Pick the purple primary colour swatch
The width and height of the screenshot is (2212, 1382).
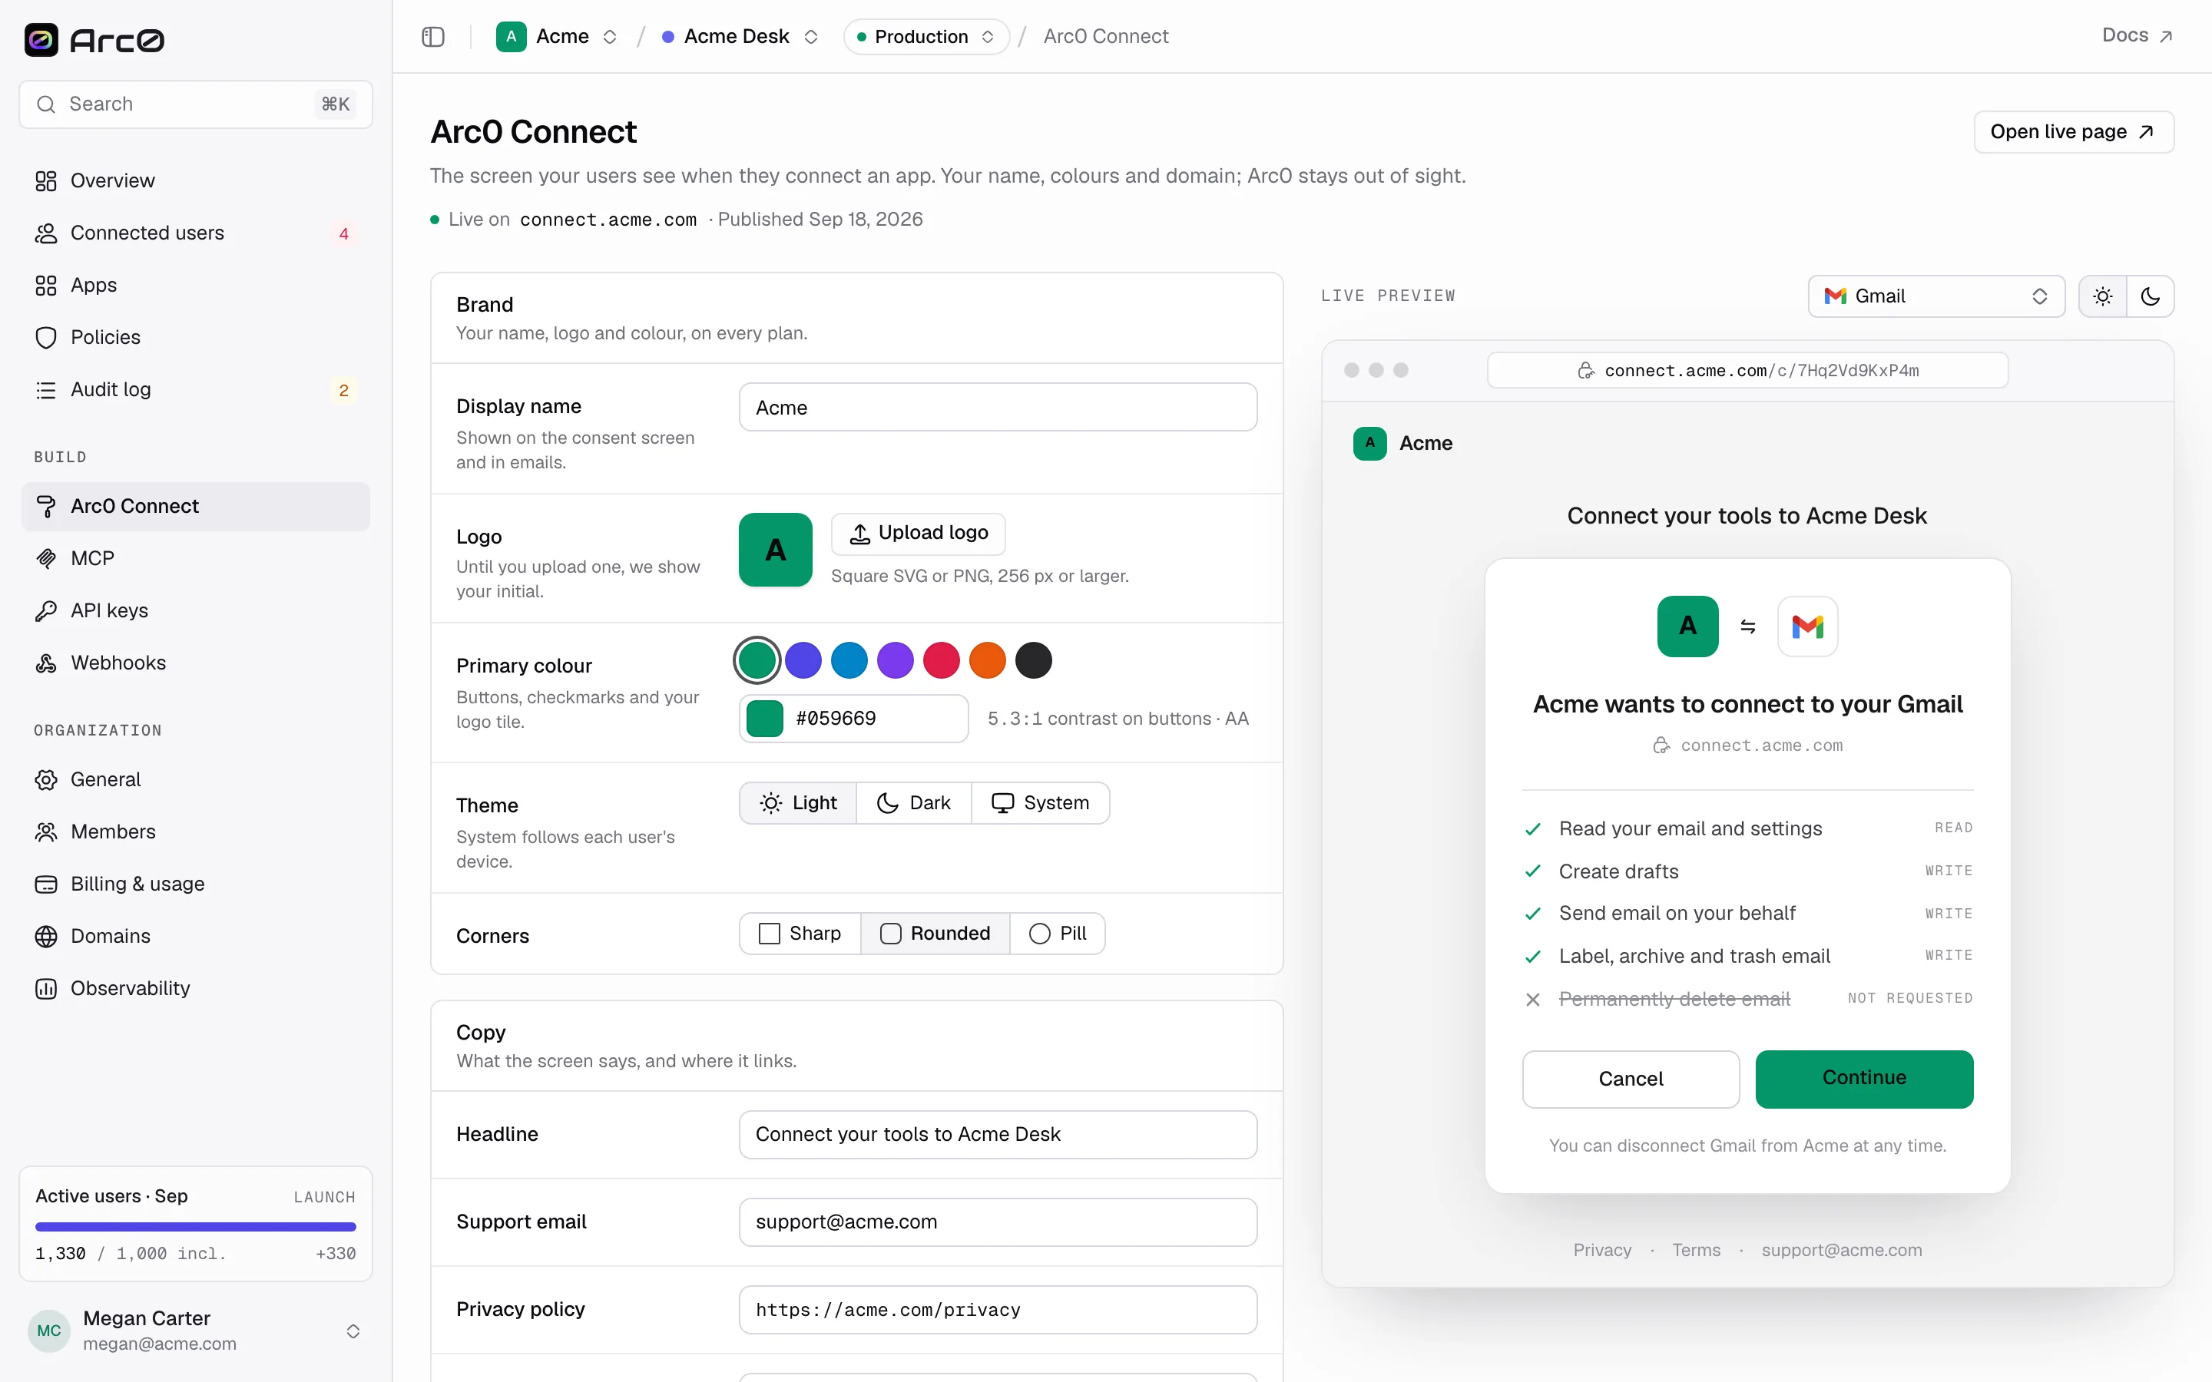point(895,660)
